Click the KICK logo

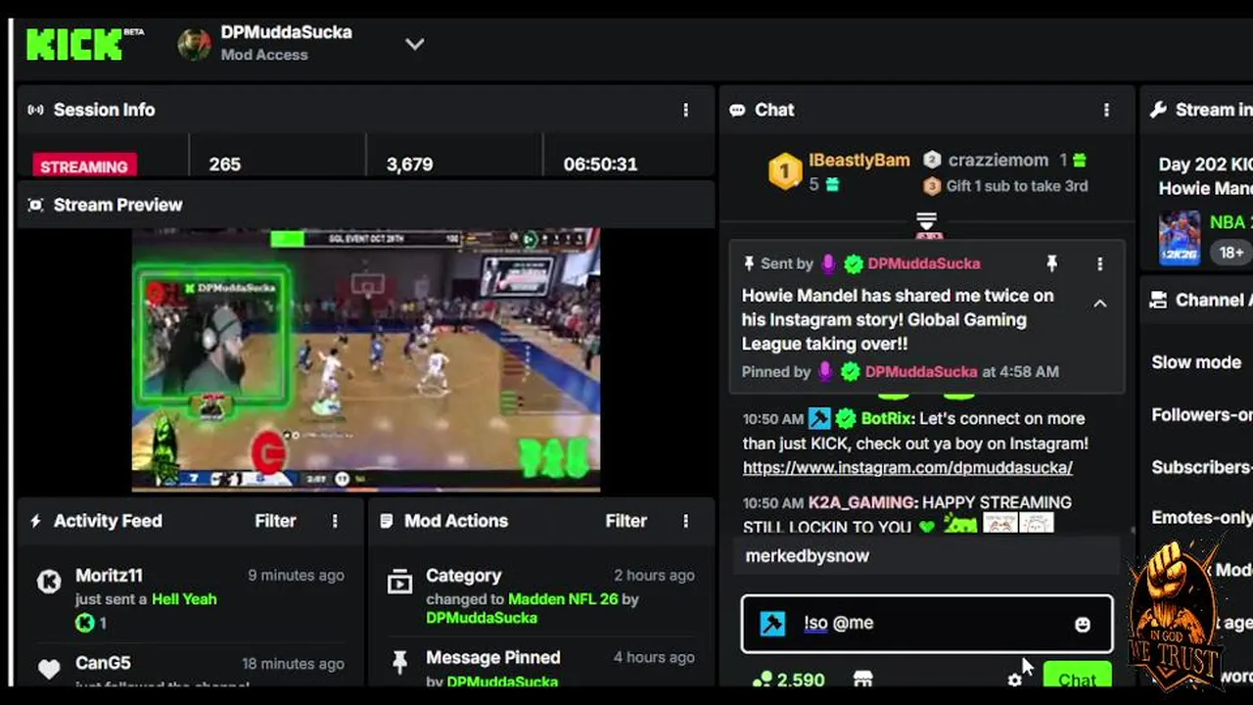click(x=74, y=44)
